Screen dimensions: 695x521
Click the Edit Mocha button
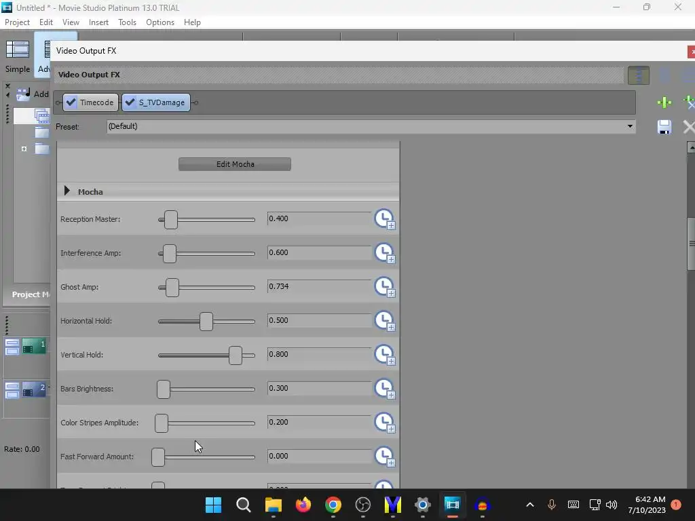point(235,164)
